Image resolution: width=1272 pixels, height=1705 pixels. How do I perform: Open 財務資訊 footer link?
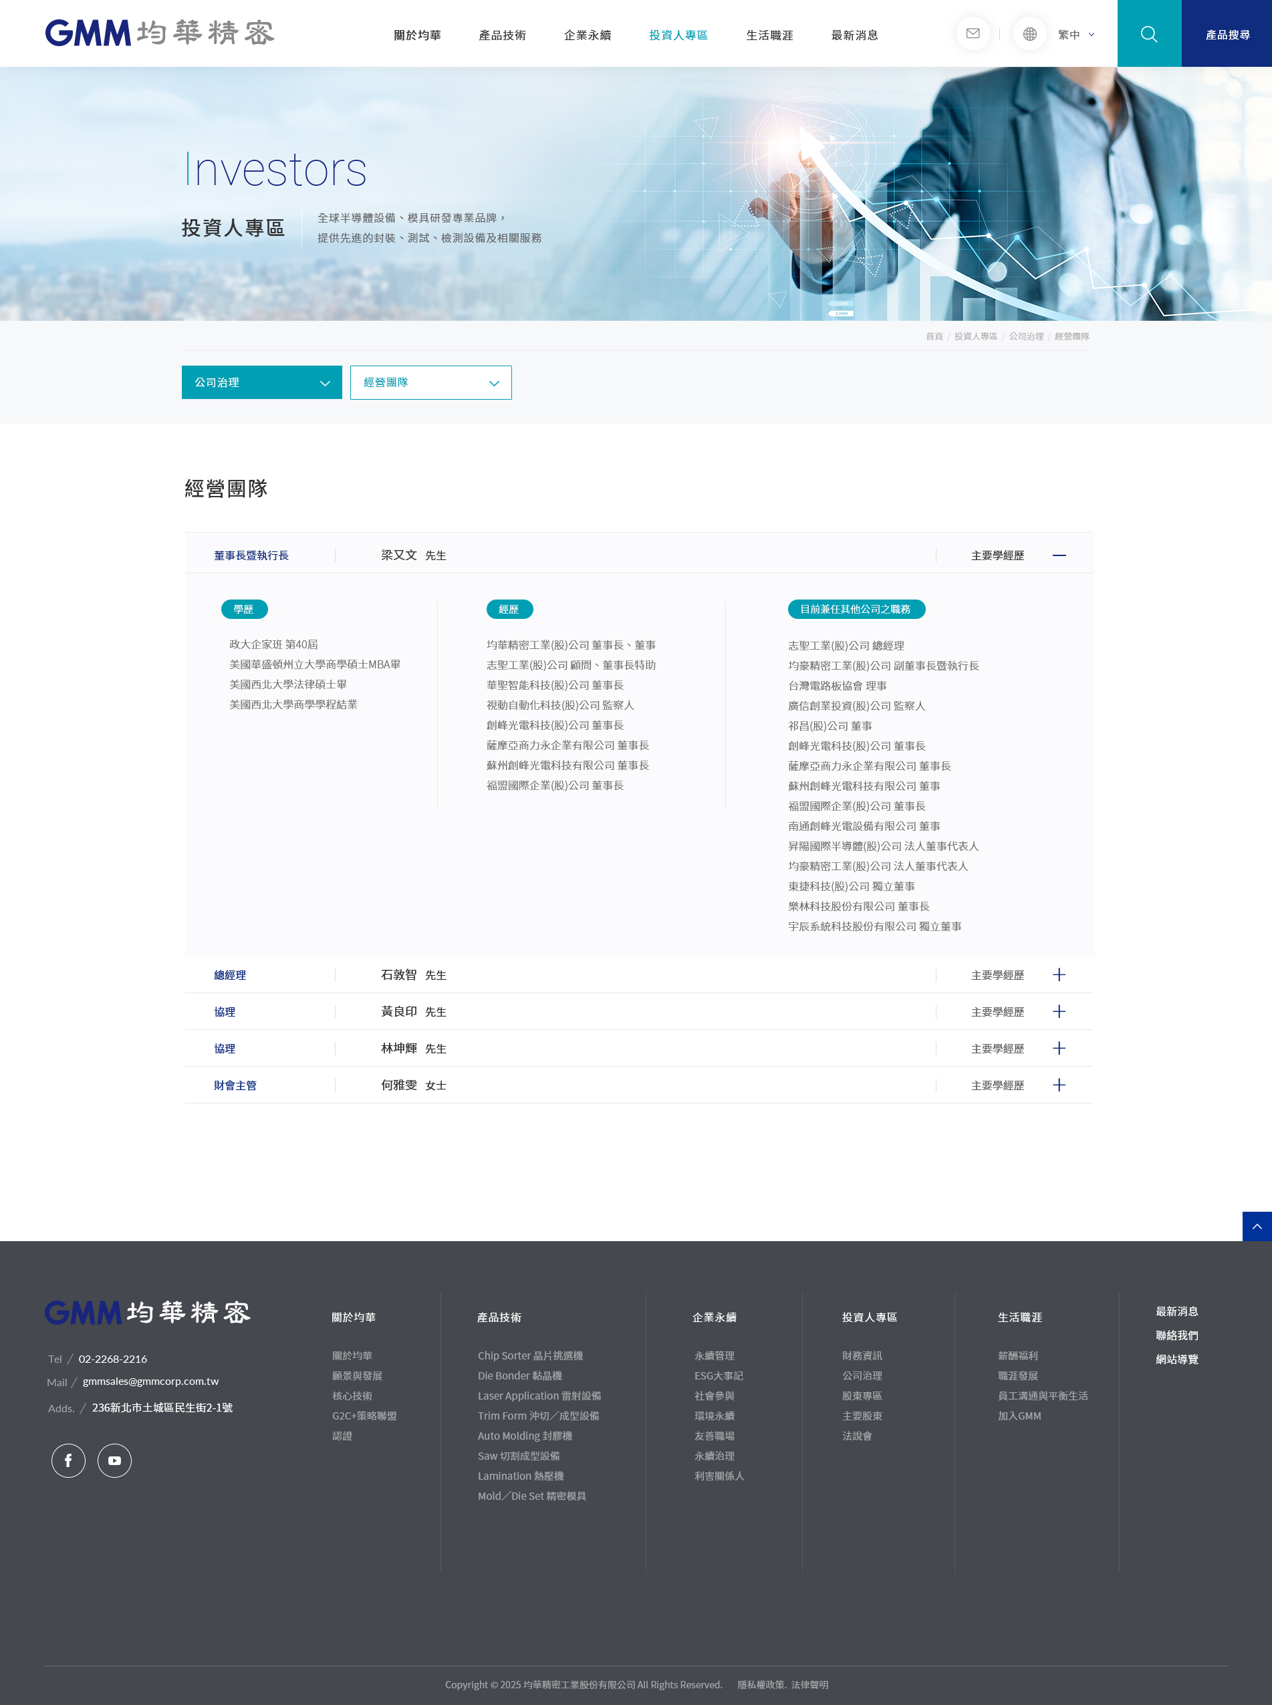[x=862, y=1355]
